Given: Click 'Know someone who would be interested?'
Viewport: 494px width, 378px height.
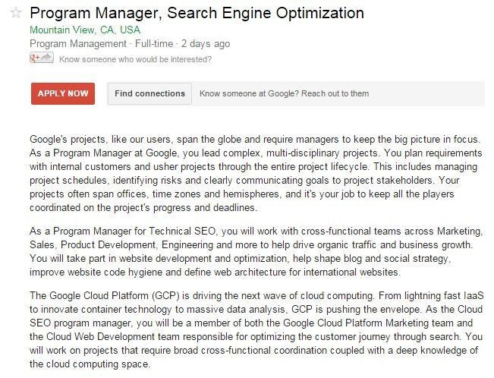Looking at the screenshot, I should (135, 58).
